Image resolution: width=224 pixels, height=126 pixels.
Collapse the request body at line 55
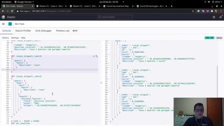(x=10, y=78)
